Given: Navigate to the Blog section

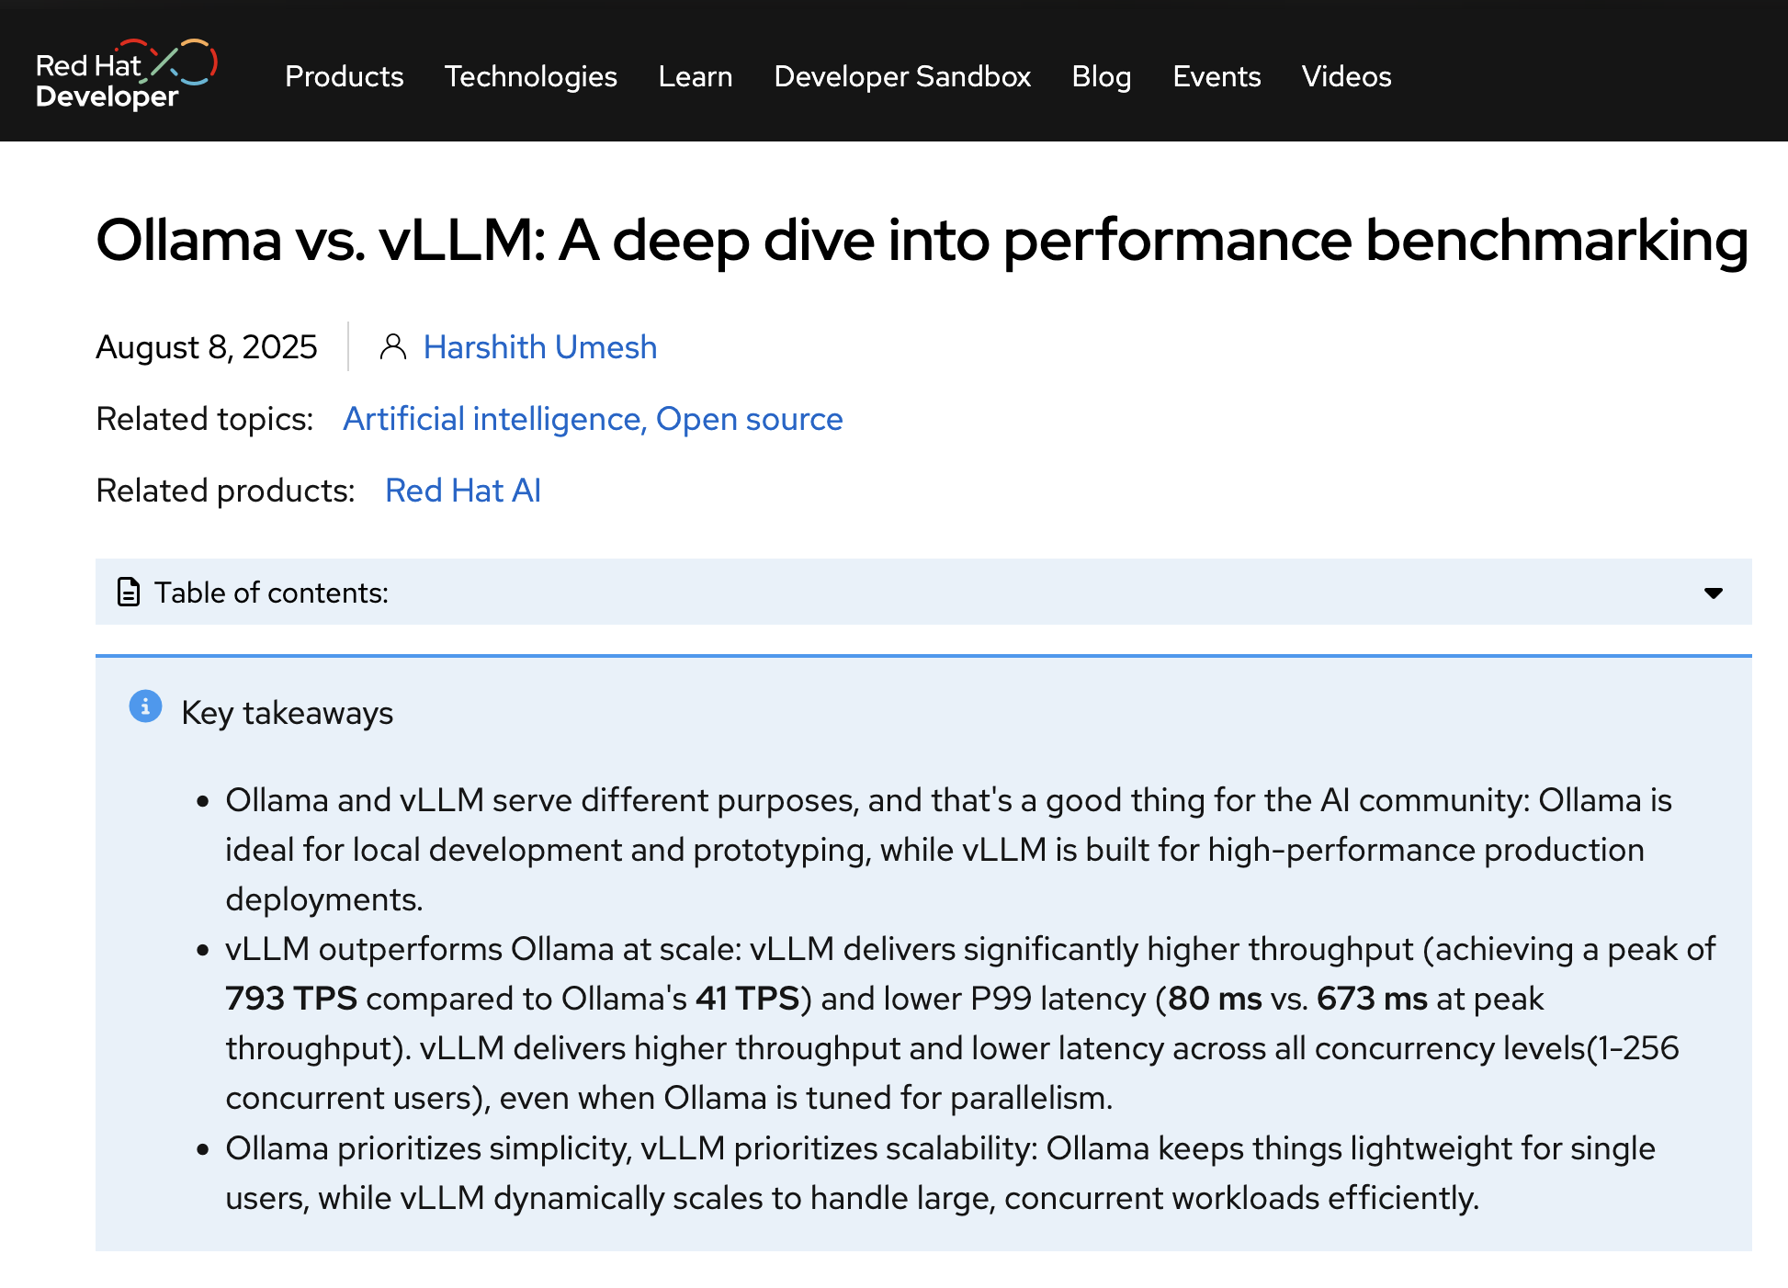Looking at the screenshot, I should [x=1101, y=76].
